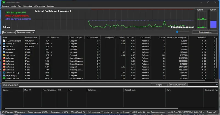Sort by Правила column header
Screen dimensions: 220x115
(59, 37)
